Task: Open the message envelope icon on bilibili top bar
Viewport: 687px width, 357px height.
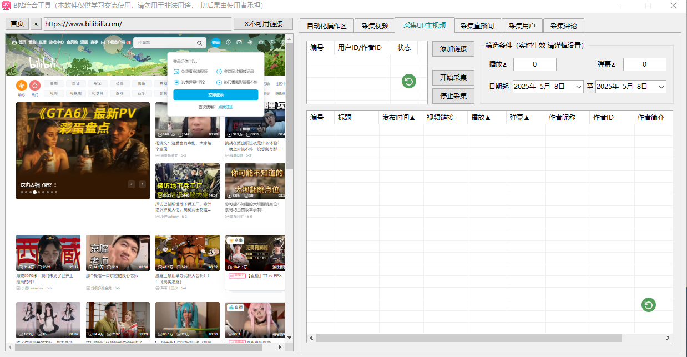Action: 239,42
